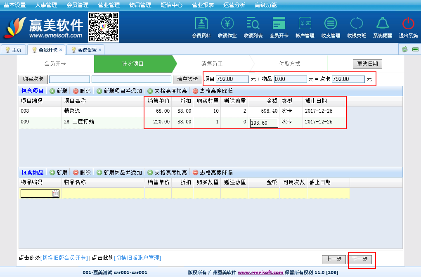Select the 会员开卡 toolbar icon

[x=279, y=27]
